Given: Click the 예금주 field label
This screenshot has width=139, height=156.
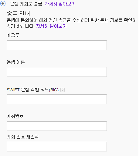Looking at the screenshot, I should coord(13,35).
